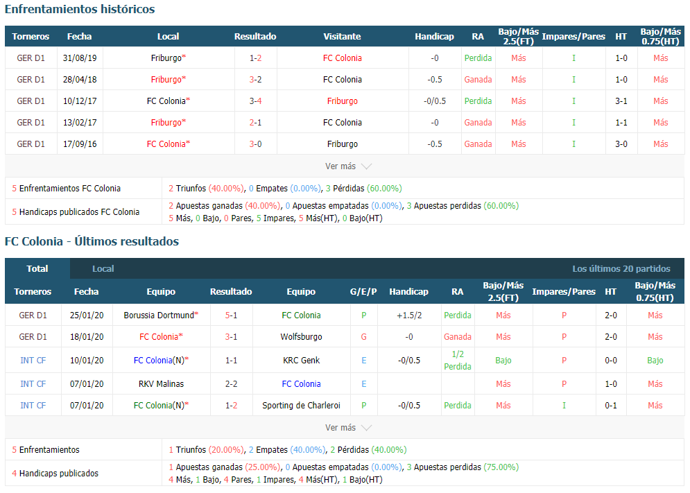Image resolution: width=690 pixels, height=493 pixels.
Task: Click the -0/0.5 handicap in 10/12/17 row
Action: point(435,101)
